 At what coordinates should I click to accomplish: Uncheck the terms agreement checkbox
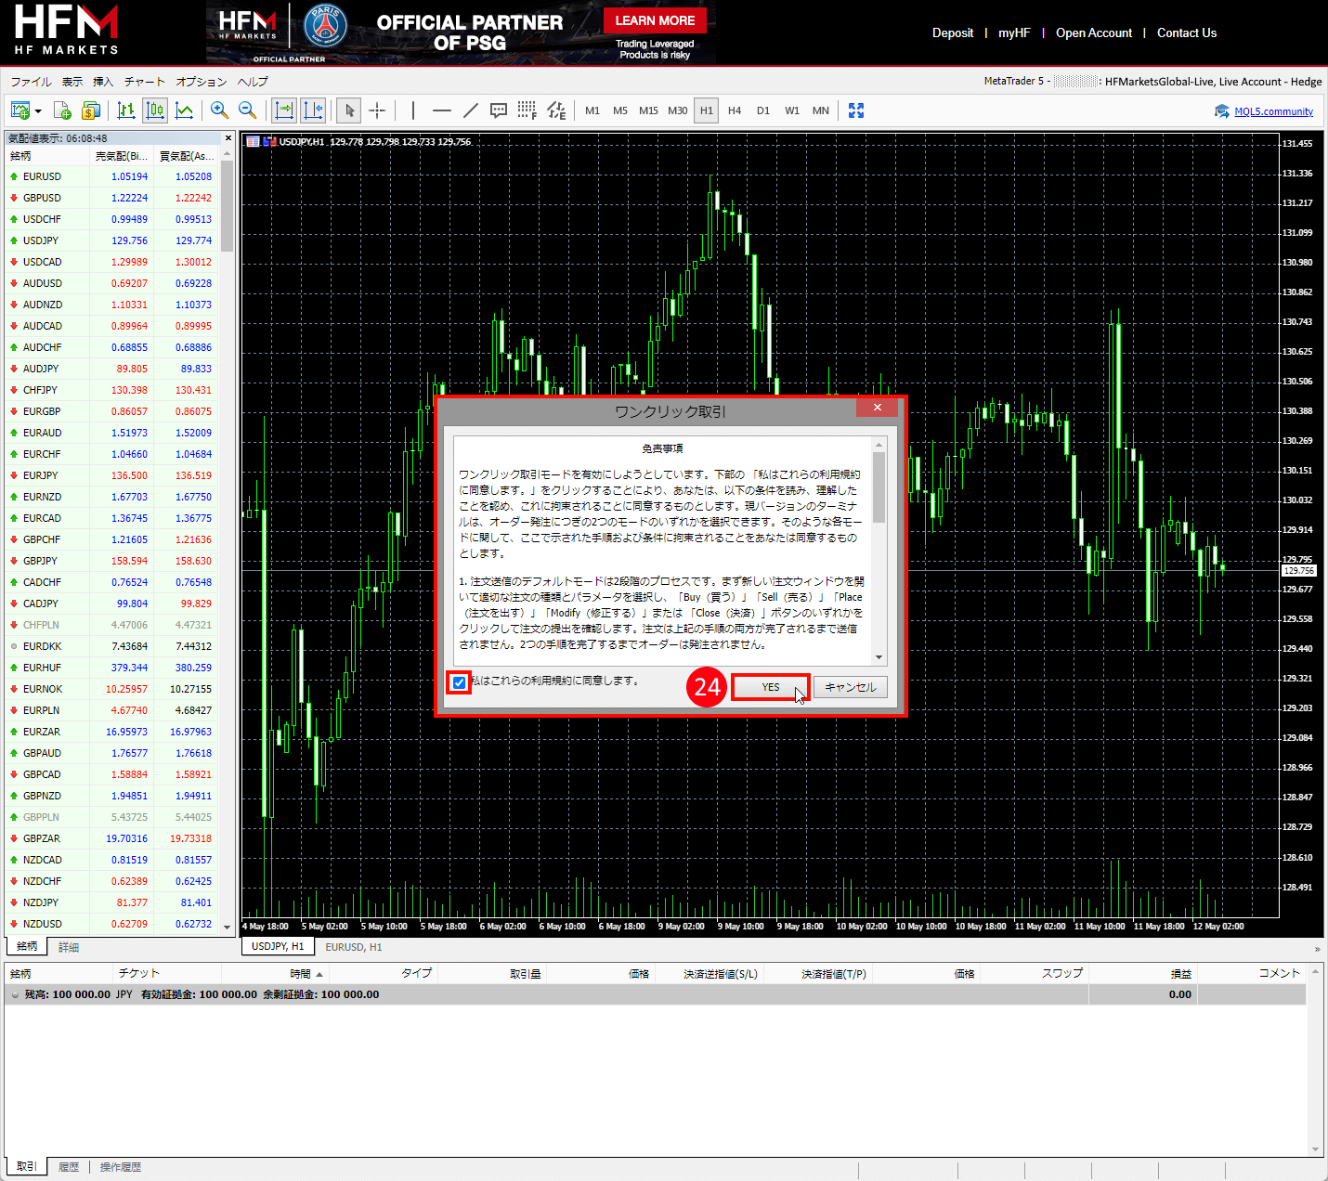(x=459, y=683)
